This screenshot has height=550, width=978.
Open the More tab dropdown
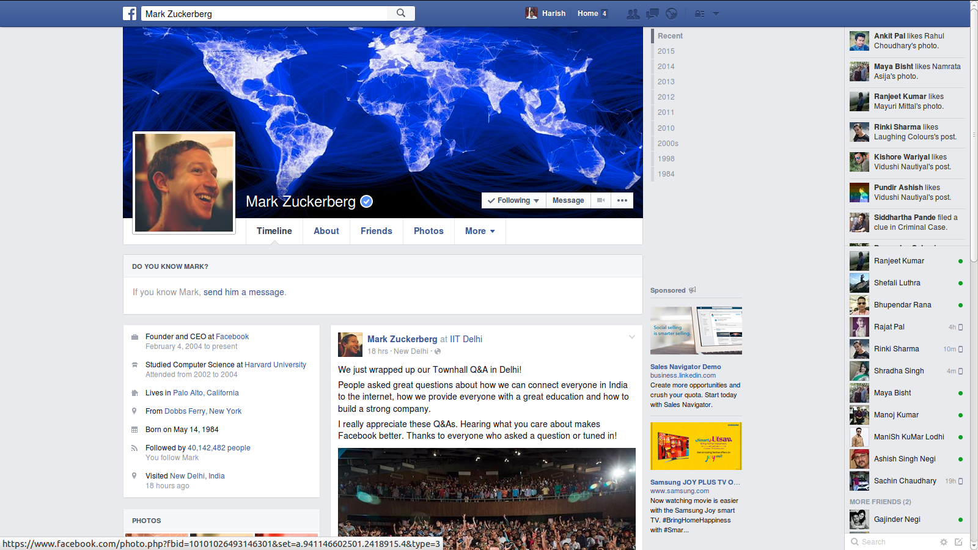coord(479,231)
